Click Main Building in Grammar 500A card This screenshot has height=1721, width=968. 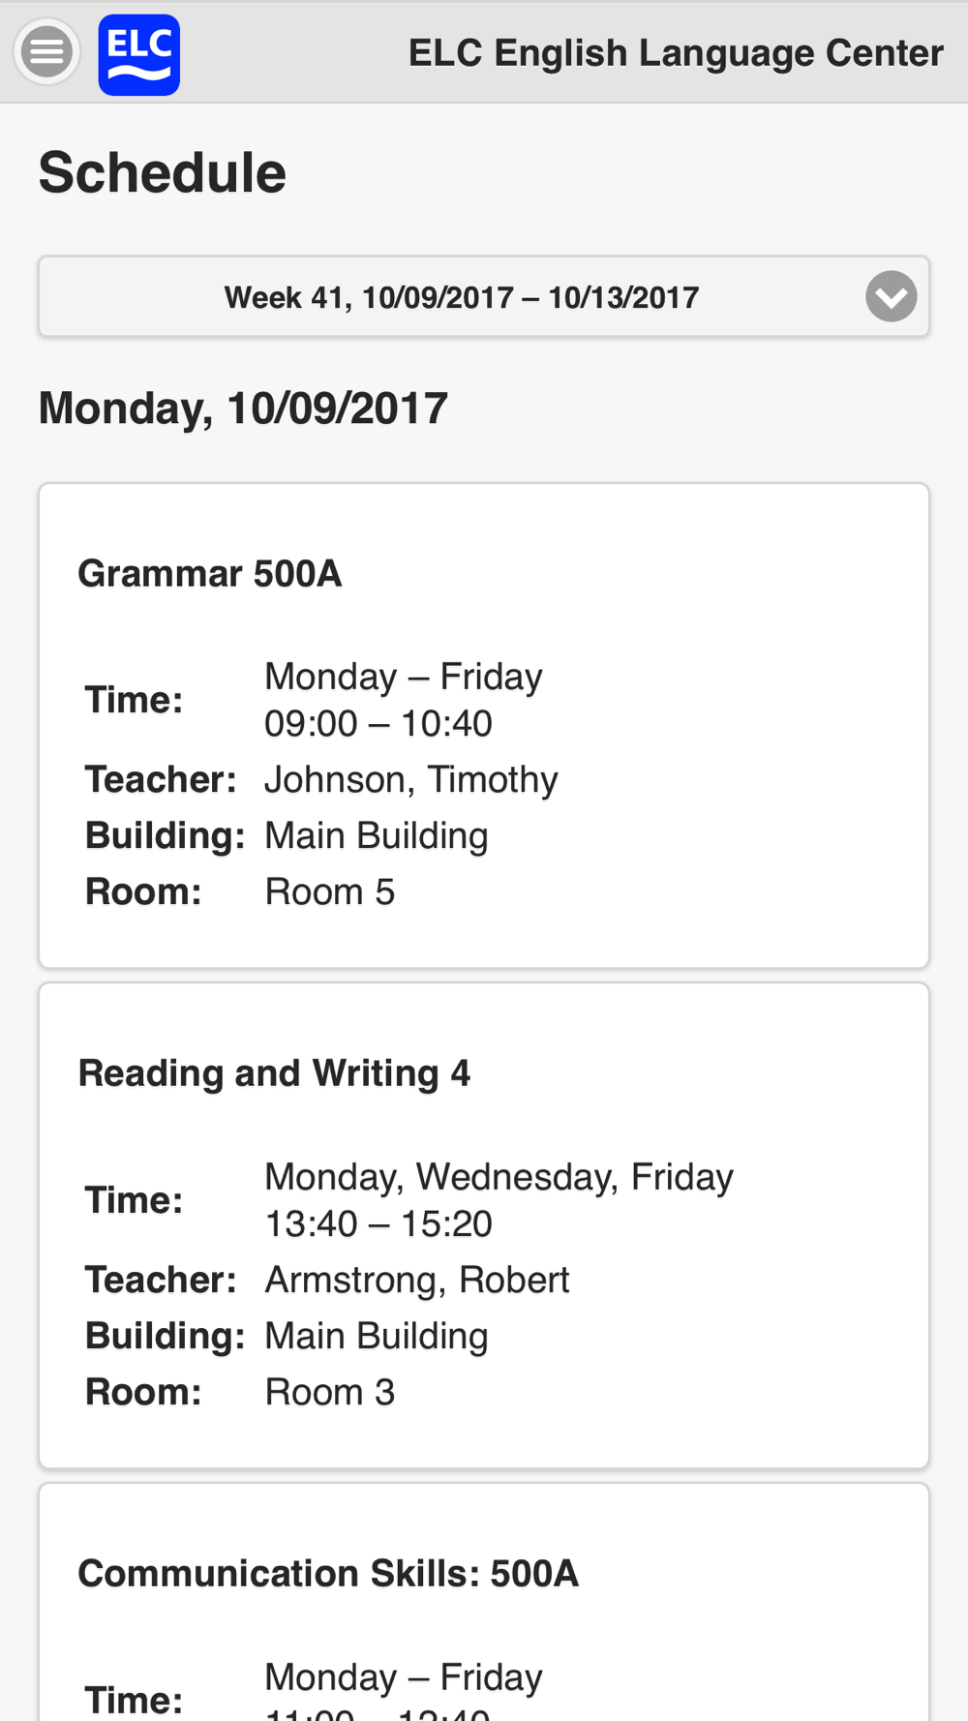coord(377,835)
